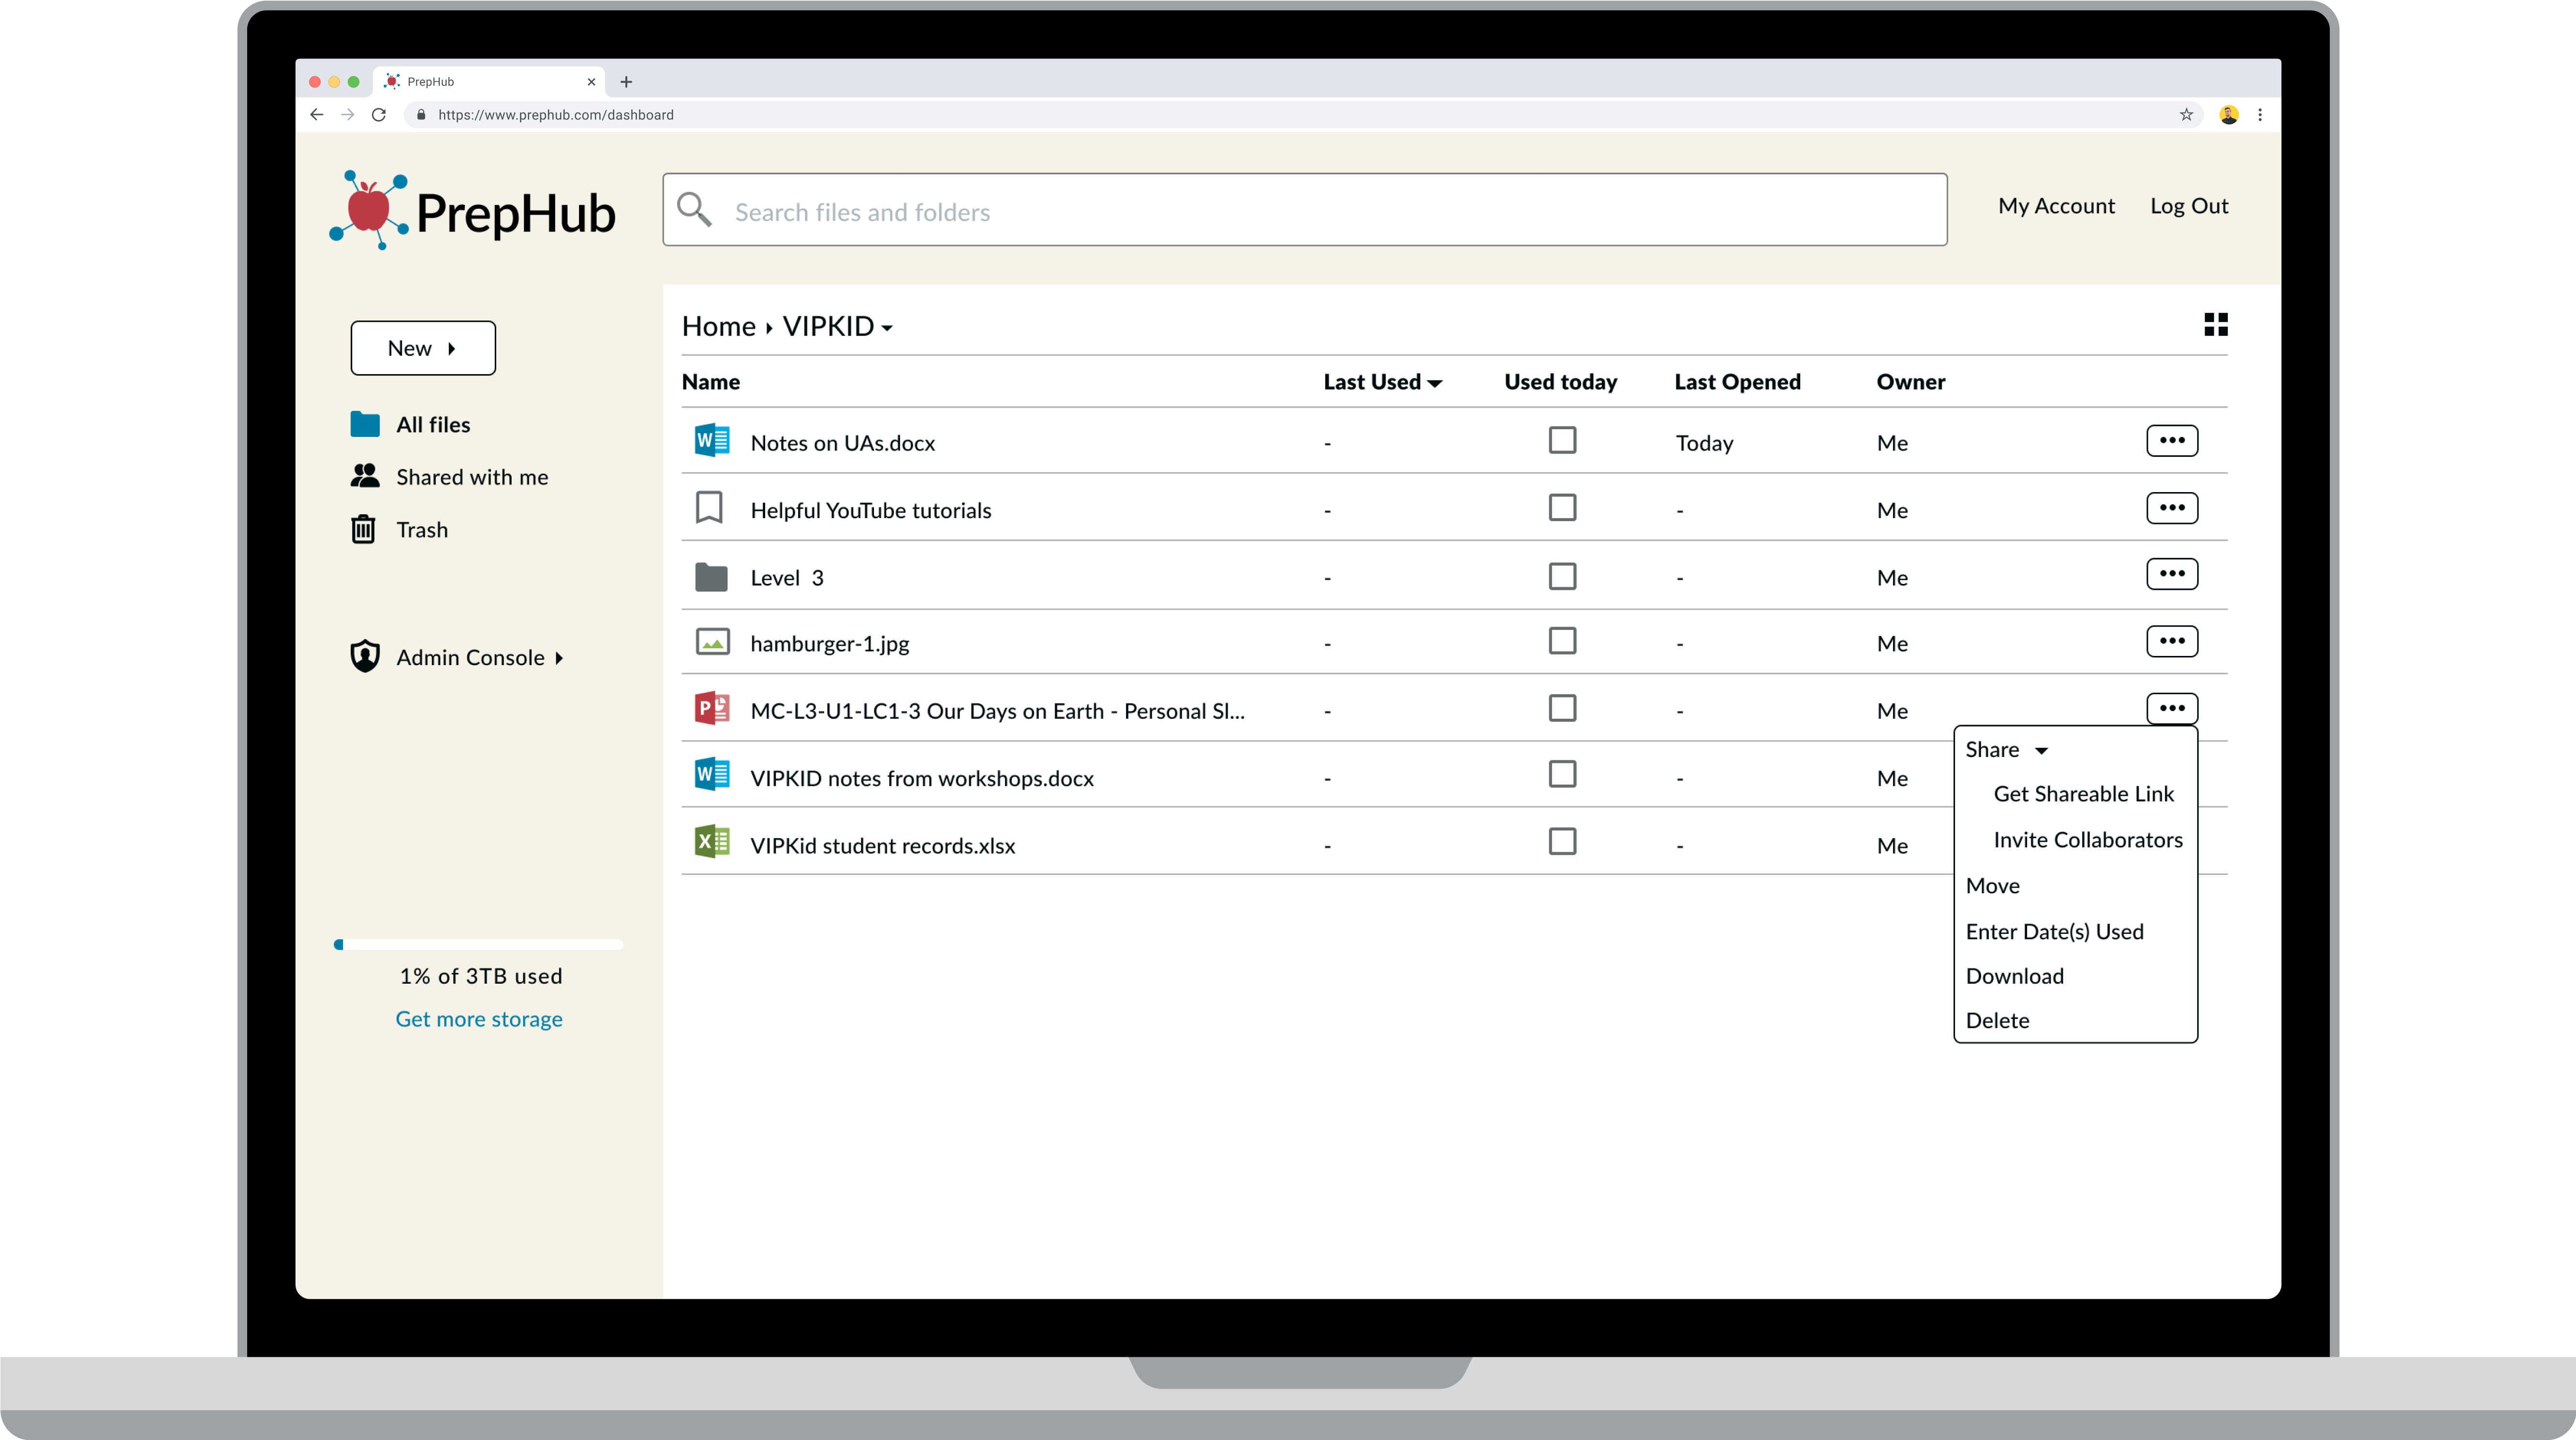Open Notes on UAs.docx file name

coord(843,443)
